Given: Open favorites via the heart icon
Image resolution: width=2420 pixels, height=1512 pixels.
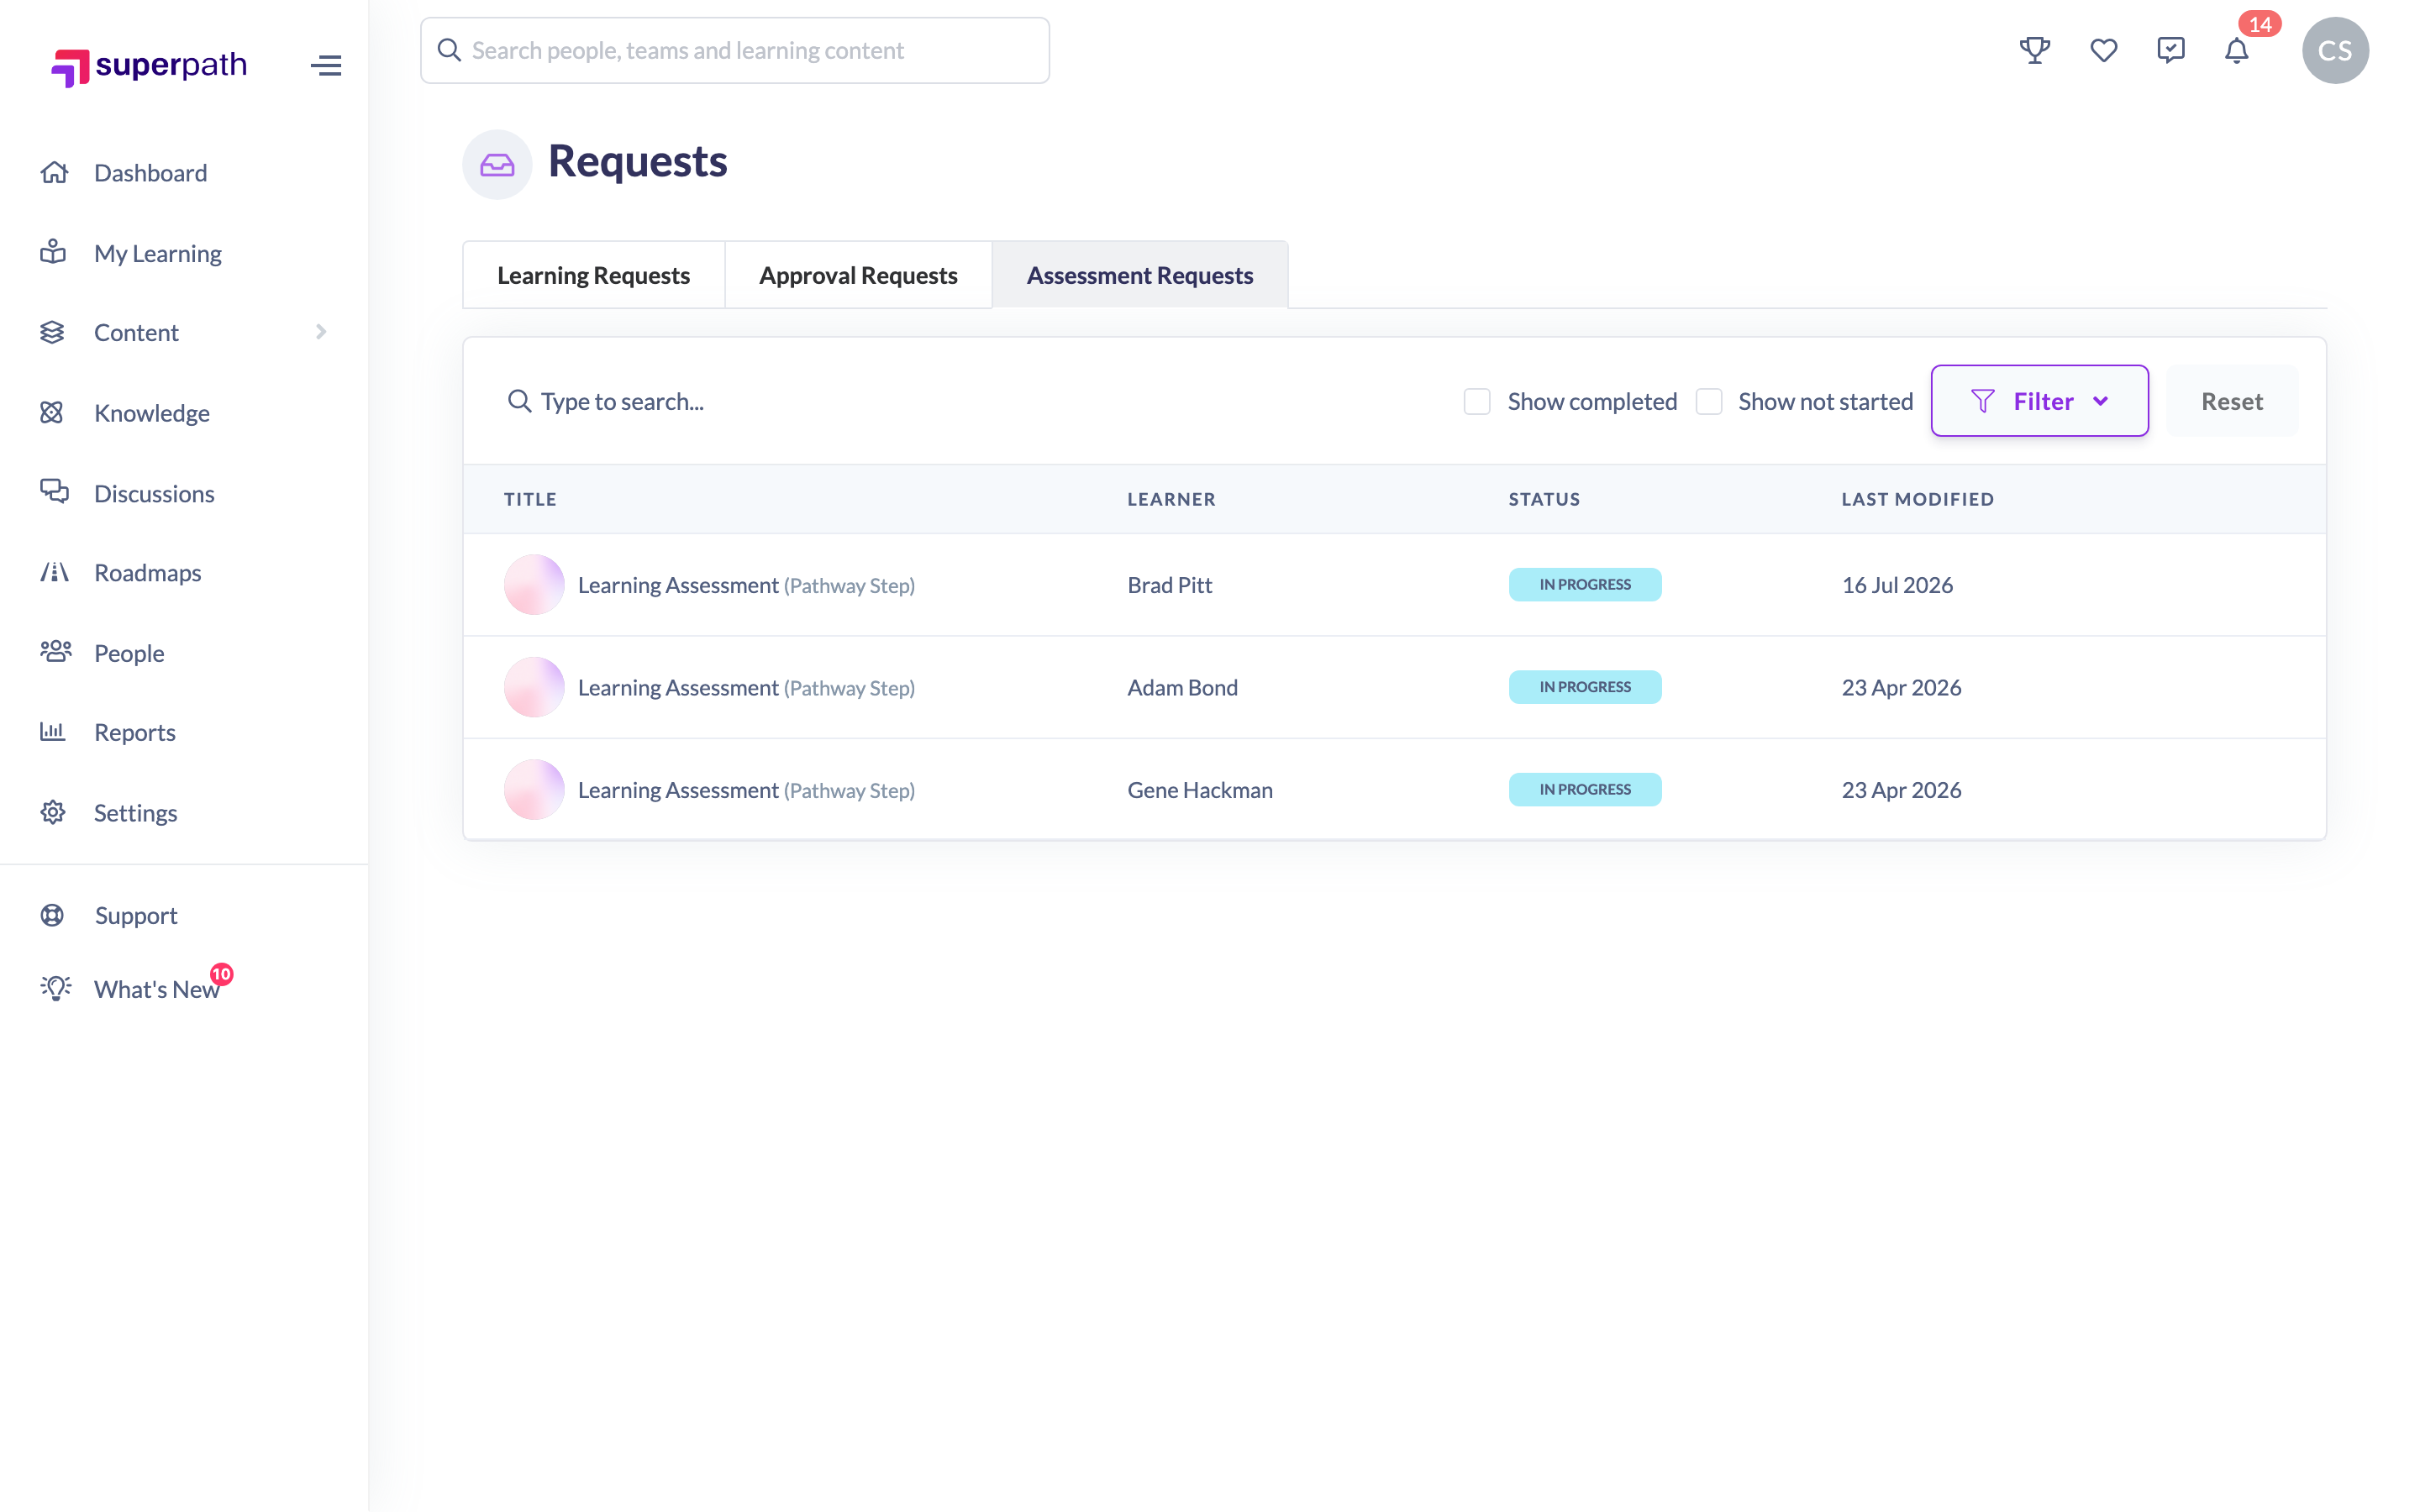Looking at the screenshot, I should (x=2104, y=50).
